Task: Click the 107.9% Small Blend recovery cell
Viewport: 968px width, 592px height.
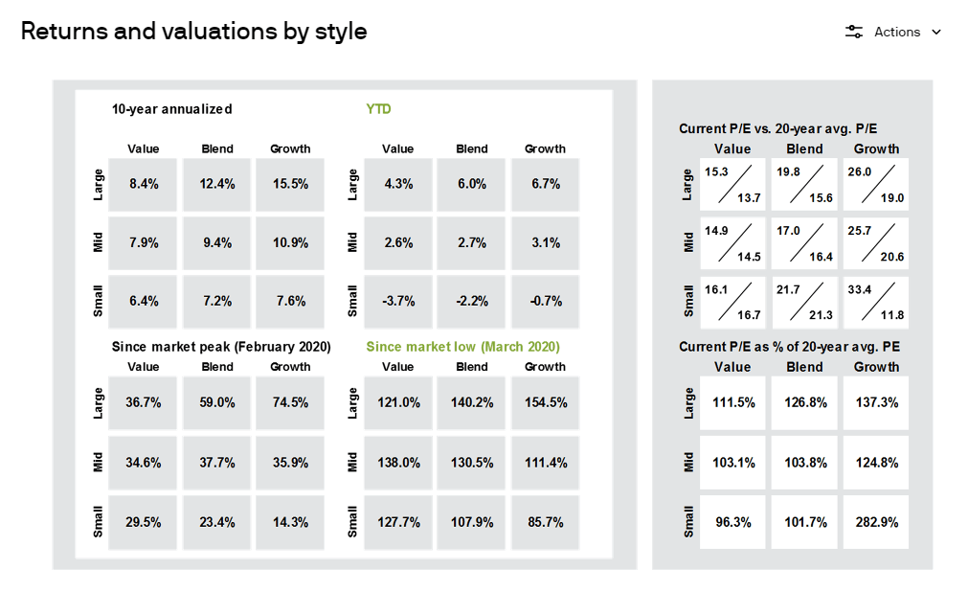Action: [471, 522]
